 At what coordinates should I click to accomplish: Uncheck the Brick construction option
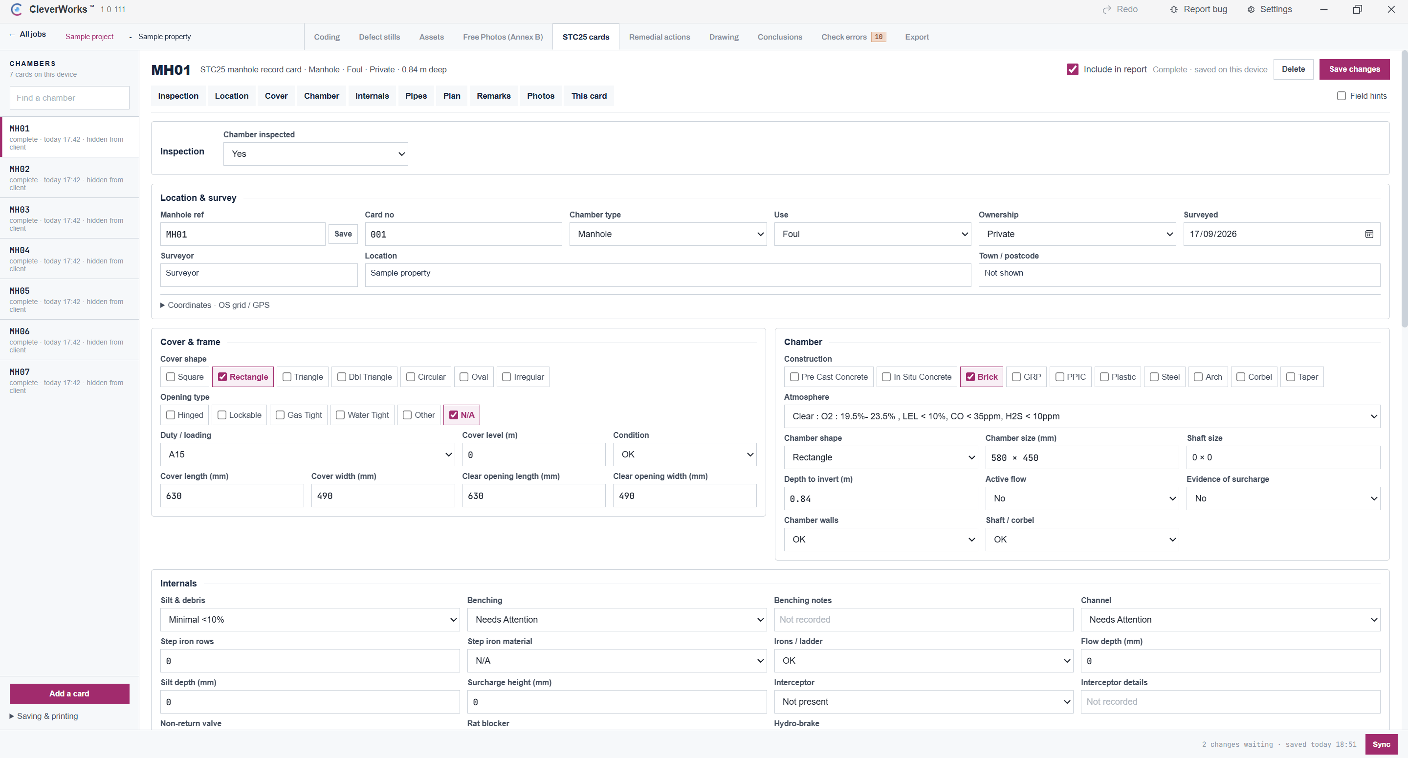click(x=970, y=376)
